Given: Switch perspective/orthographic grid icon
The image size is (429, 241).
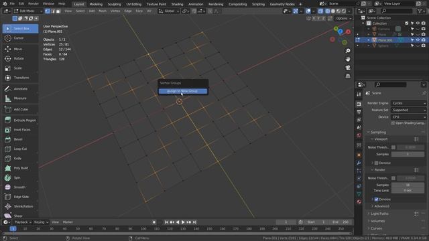Looking at the screenshot, I should click(x=348, y=76).
